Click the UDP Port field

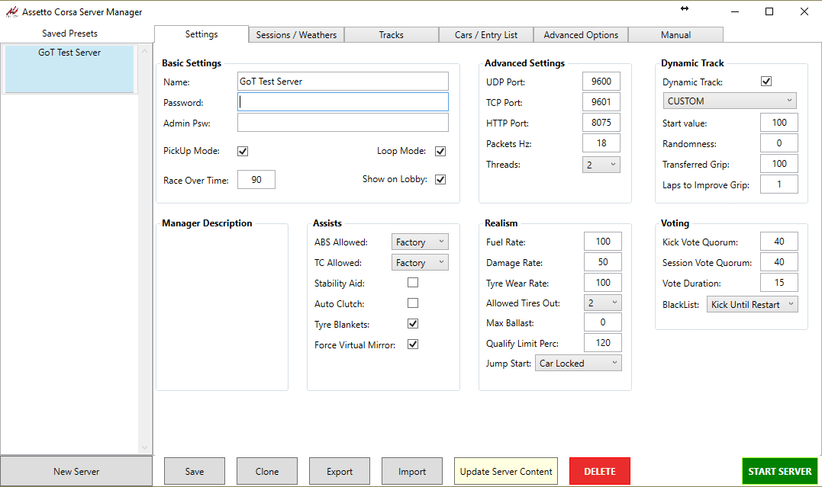[601, 81]
